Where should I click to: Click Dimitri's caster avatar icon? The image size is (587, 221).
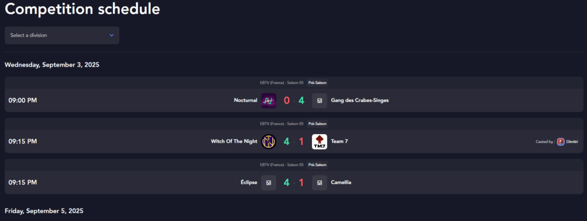click(x=561, y=142)
